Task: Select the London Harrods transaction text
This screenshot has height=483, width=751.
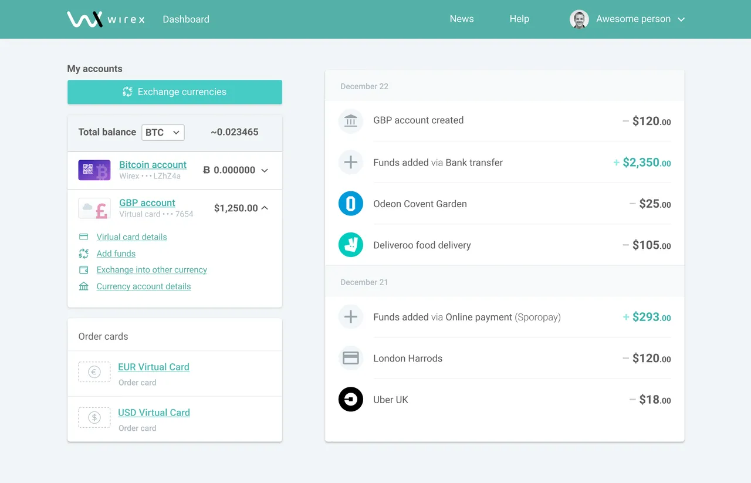Action: (408, 359)
